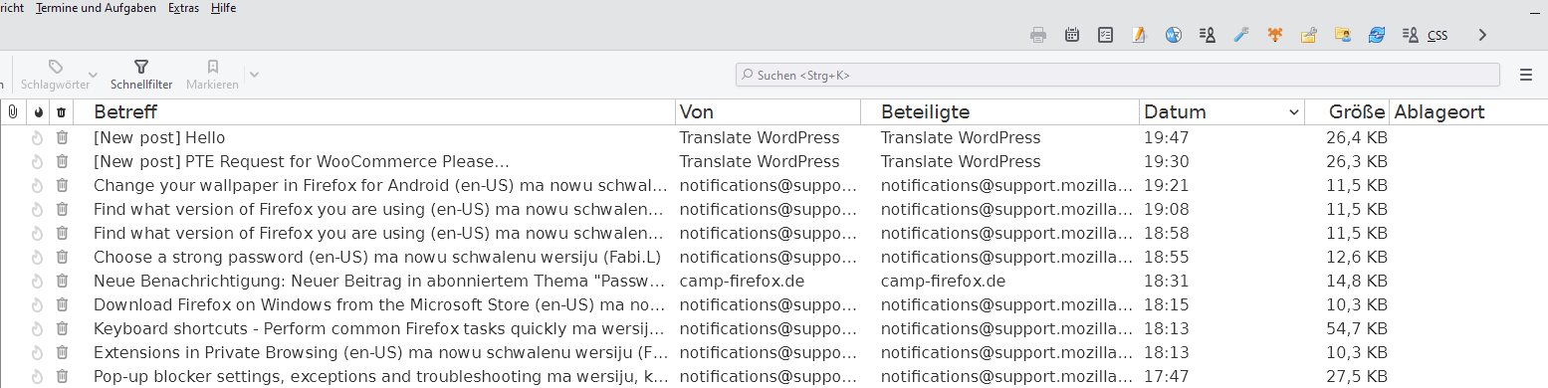The width and height of the screenshot is (1548, 388).
Task: Select "Find what version" message from 18:58
Action: coord(378,233)
